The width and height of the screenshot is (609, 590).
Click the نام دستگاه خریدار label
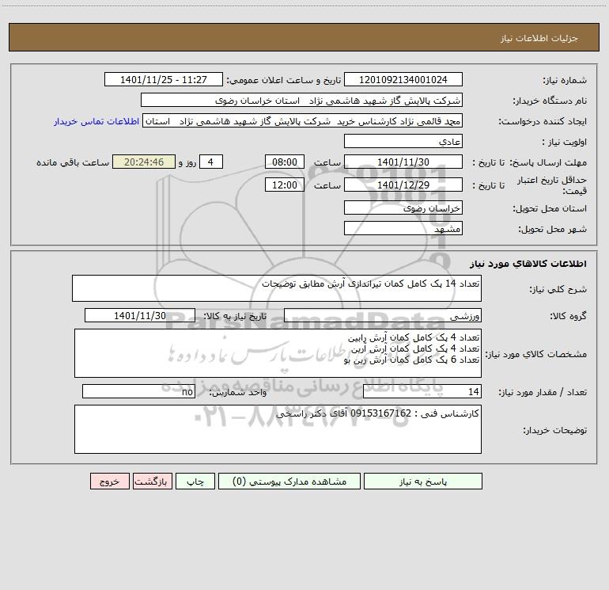tap(550, 101)
